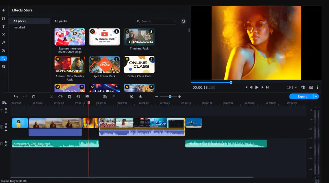Click the Export button
This screenshot has width=329, height=183.
click(x=302, y=96)
